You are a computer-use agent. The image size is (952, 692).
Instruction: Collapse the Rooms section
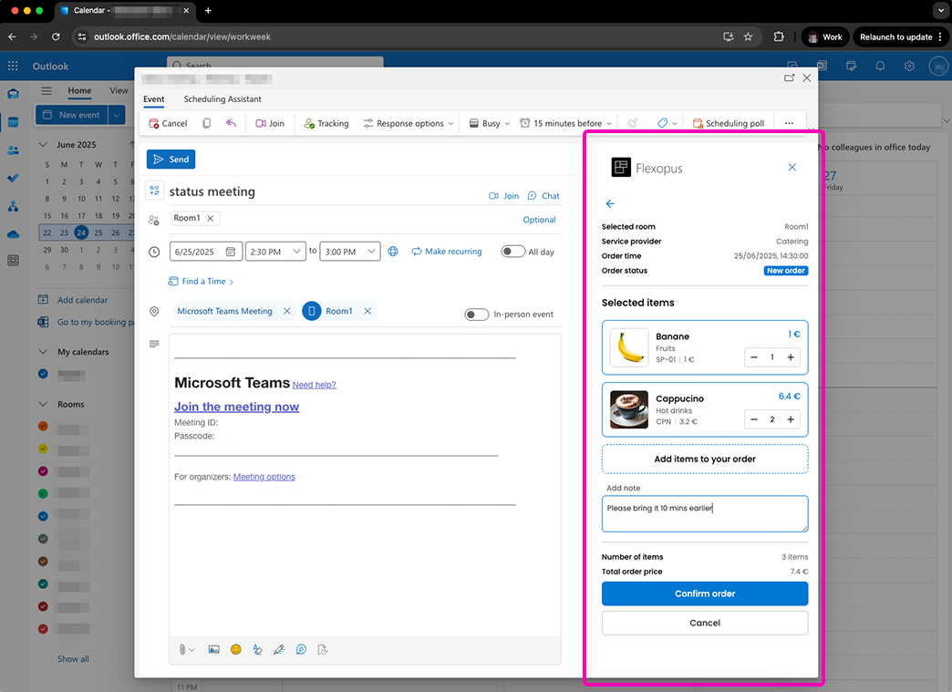pos(43,404)
